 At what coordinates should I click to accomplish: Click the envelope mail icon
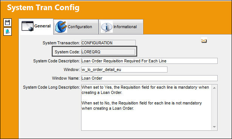pyautogui.click(x=204, y=41)
